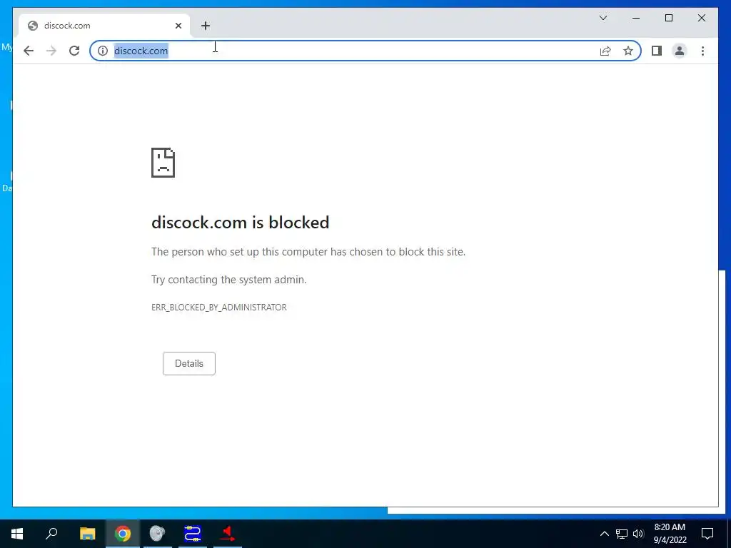This screenshot has height=548, width=731.
Task: Show hidden system tray icons
Action: click(x=604, y=534)
